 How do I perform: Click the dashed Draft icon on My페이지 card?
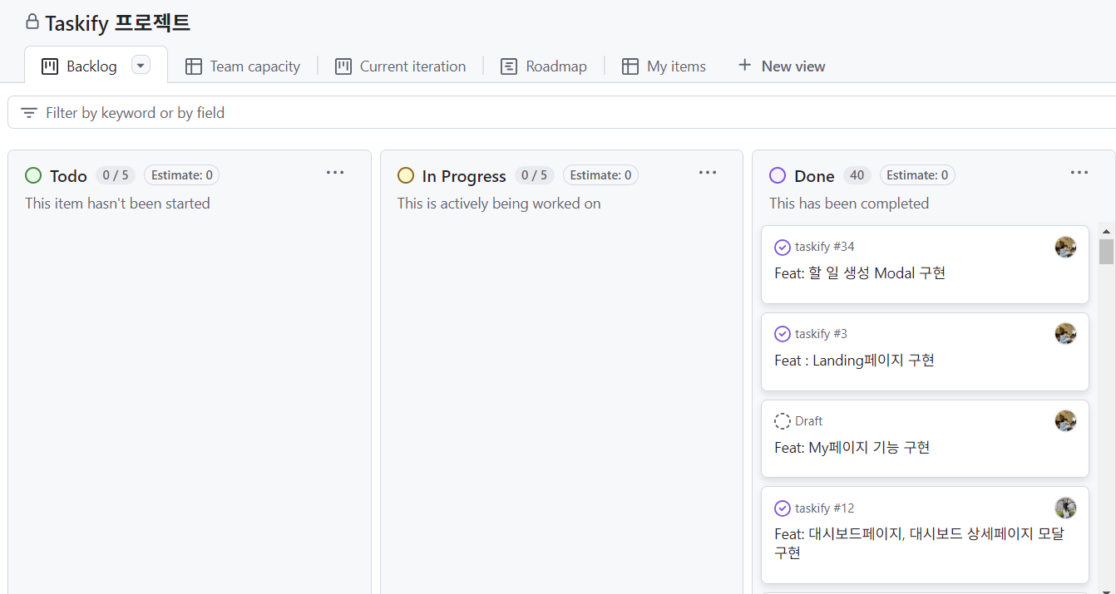click(783, 421)
